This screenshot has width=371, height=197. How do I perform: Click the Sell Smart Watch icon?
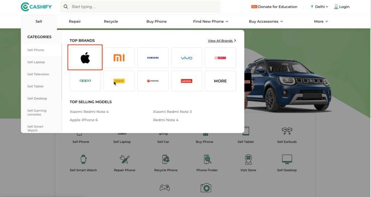[83, 159]
